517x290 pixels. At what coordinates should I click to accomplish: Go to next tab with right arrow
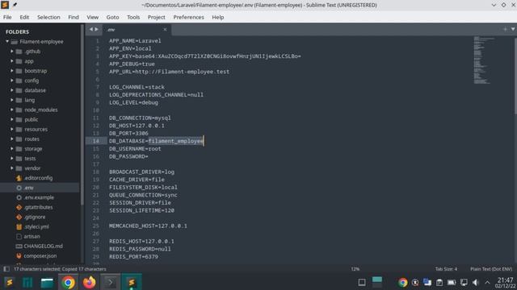[96, 29]
